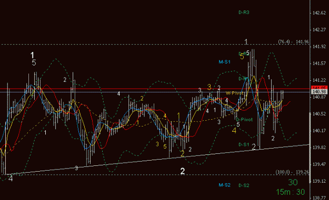Image resolution: width=329 pixels, height=200 pixels.
Task: Click the 138.77 price axis value
Action: point(319,198)
